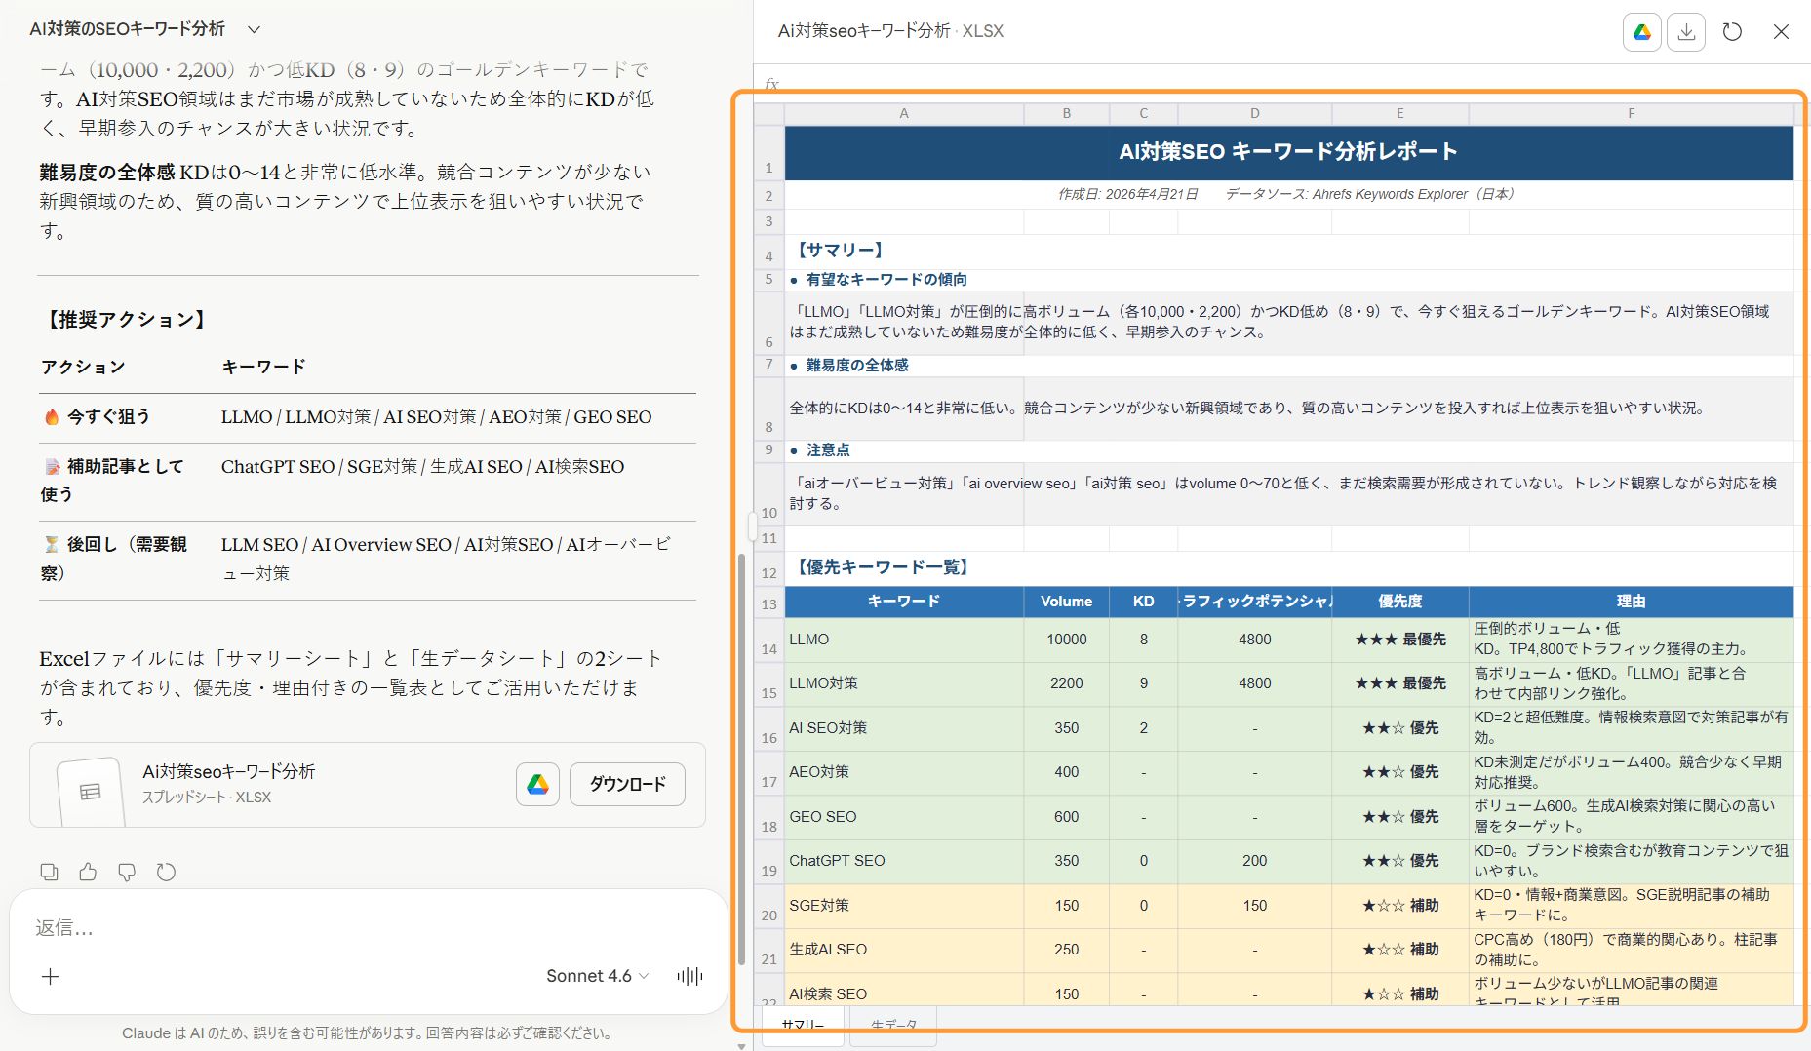Expand the chat title dropdown chevron
This screenshot has width=1811, height=1051.
(255, 29)
